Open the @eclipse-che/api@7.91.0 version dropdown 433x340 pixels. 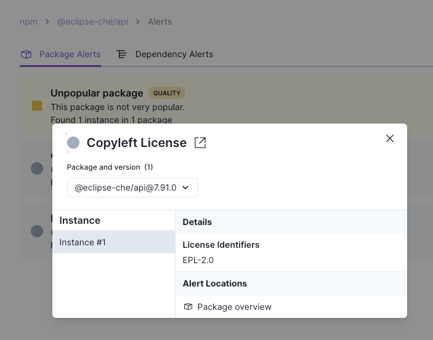point(132,188)
